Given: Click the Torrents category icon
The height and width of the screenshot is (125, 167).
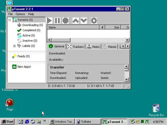Looking at the screenshot, I should click(14, 20).
